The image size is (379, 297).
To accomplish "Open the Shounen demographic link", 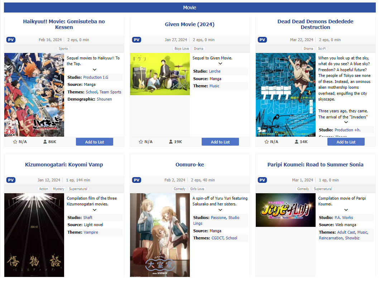I will click(104, 99).
